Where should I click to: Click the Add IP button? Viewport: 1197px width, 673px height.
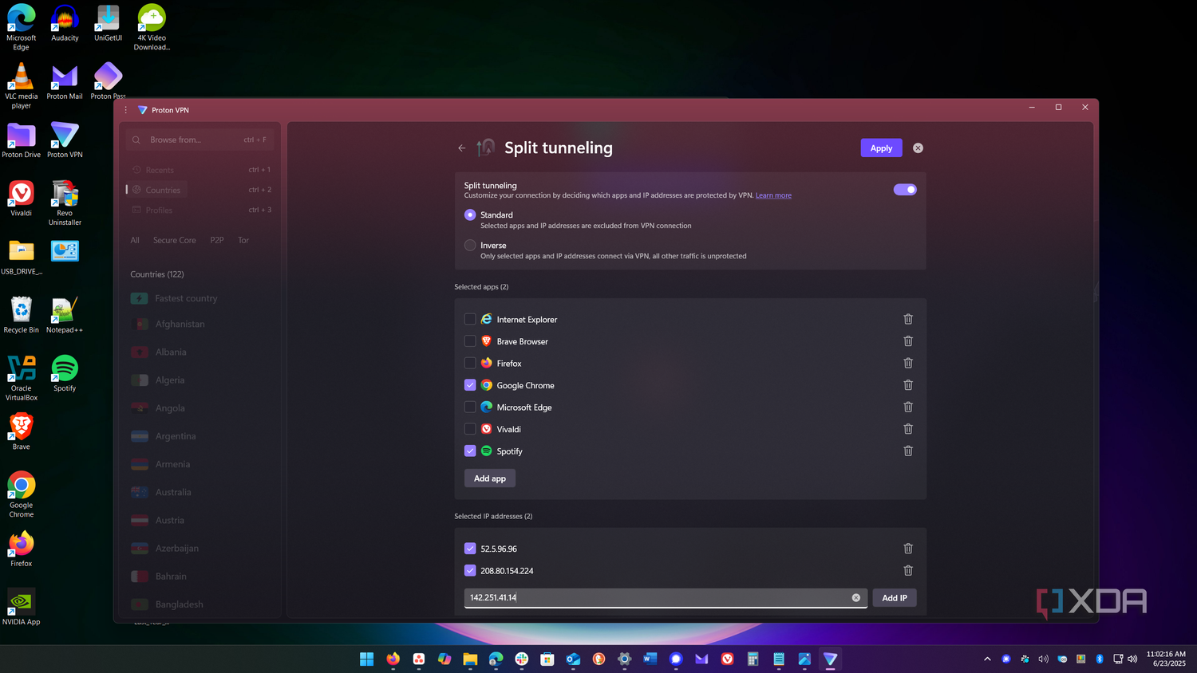click(895, 598)
